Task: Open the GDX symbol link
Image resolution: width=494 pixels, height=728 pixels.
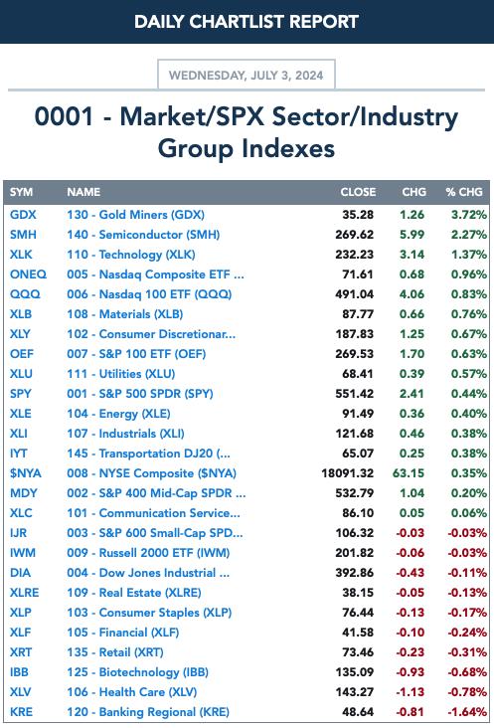Action: (x=23, y=215)
